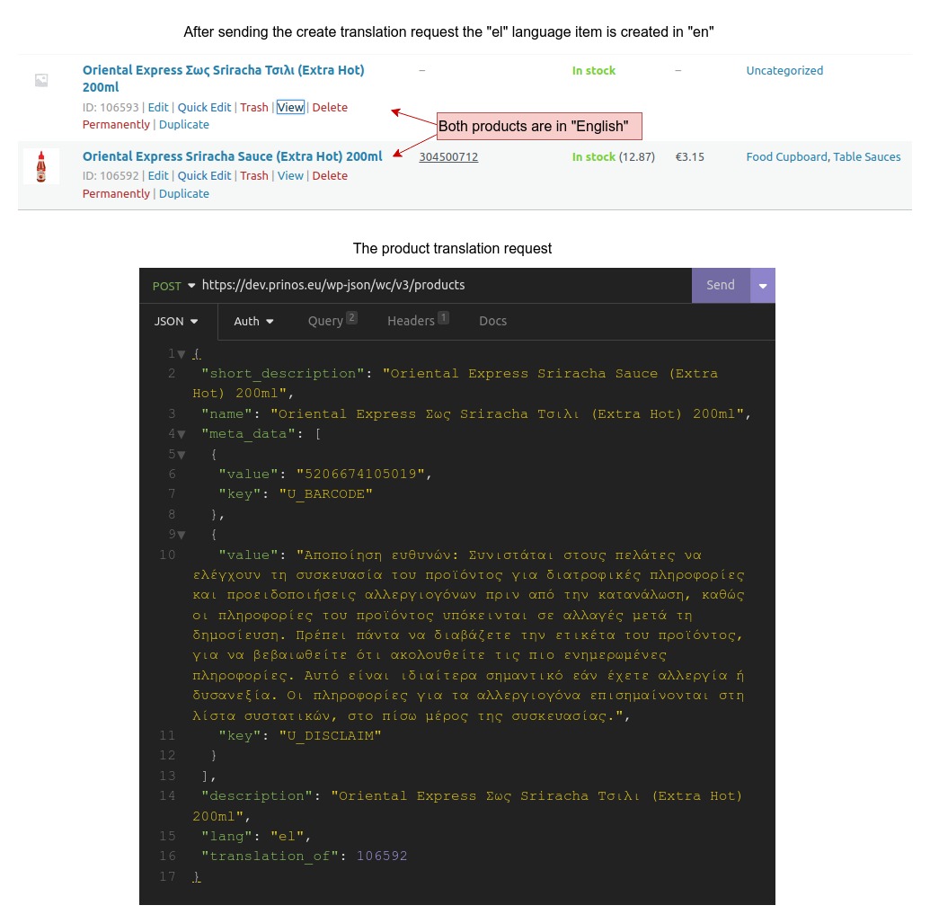
Task: Click SKU 304500712
Action: [x=448, y=156]
